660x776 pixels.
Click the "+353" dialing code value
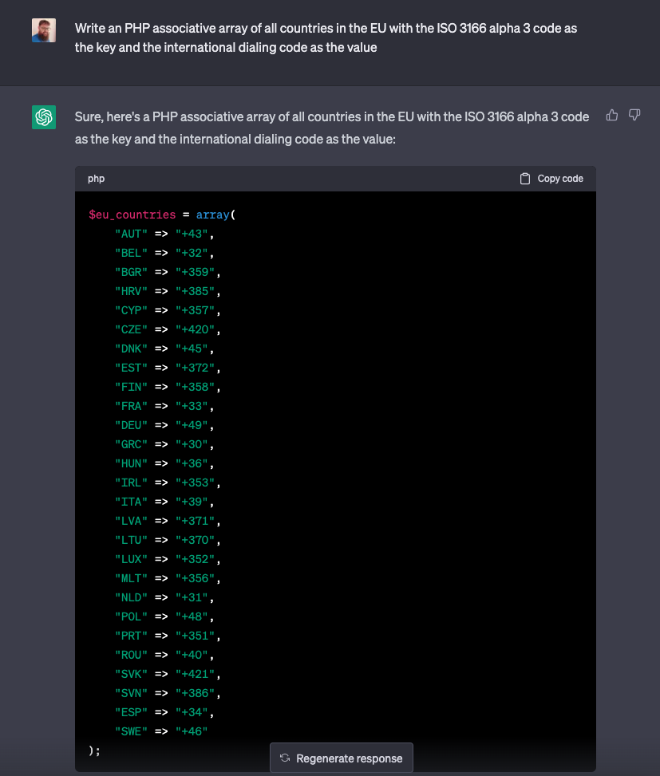195,483
